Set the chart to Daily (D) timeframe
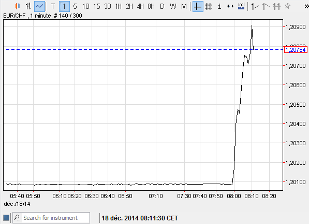Screen dimensions: 309x224 pos(162,7)
